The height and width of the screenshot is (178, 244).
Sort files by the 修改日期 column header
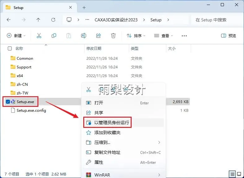94,49
